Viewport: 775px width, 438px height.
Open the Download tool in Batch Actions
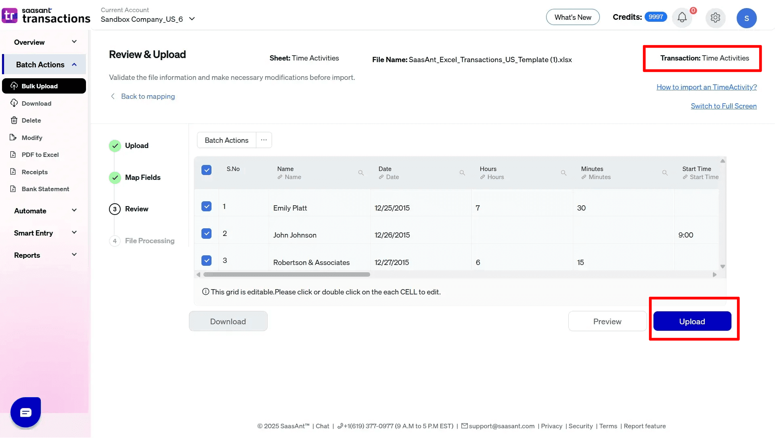(x=36, y=103)
